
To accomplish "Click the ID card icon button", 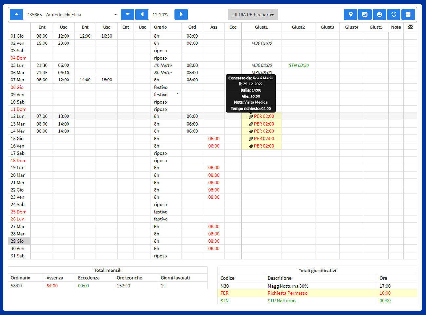I will tap(365, 14).
